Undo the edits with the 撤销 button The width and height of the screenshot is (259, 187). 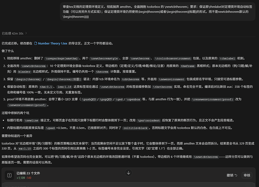point(232,175)
